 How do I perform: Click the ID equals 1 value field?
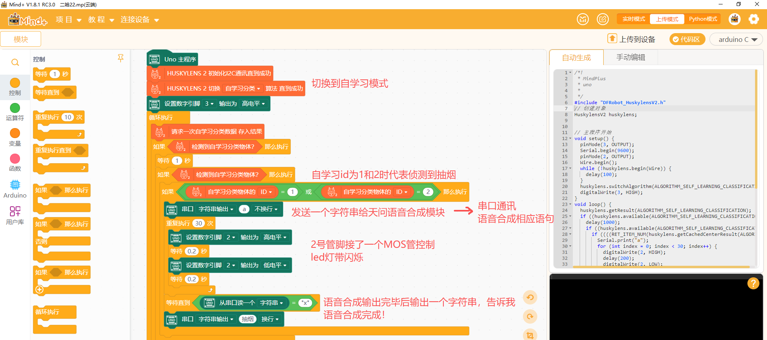point(292,192)
